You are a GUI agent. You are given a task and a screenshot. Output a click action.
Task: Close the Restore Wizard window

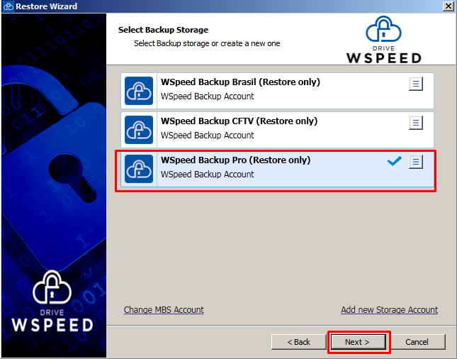pos(448,6)
